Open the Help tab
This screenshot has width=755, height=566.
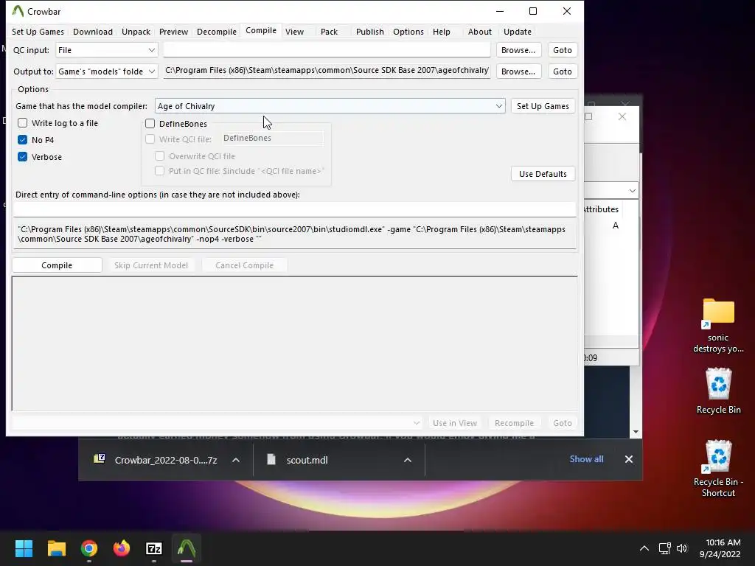tap(441, 32)
